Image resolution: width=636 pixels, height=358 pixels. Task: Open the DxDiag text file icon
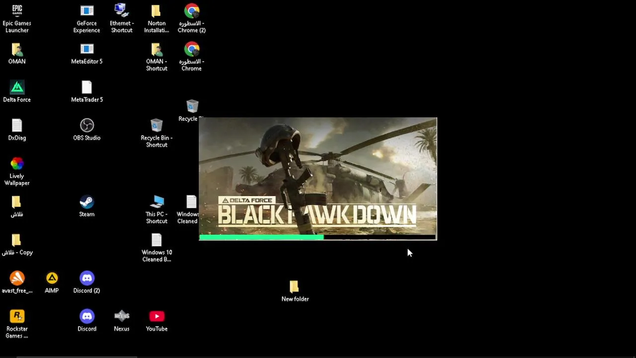click(17, 130)
